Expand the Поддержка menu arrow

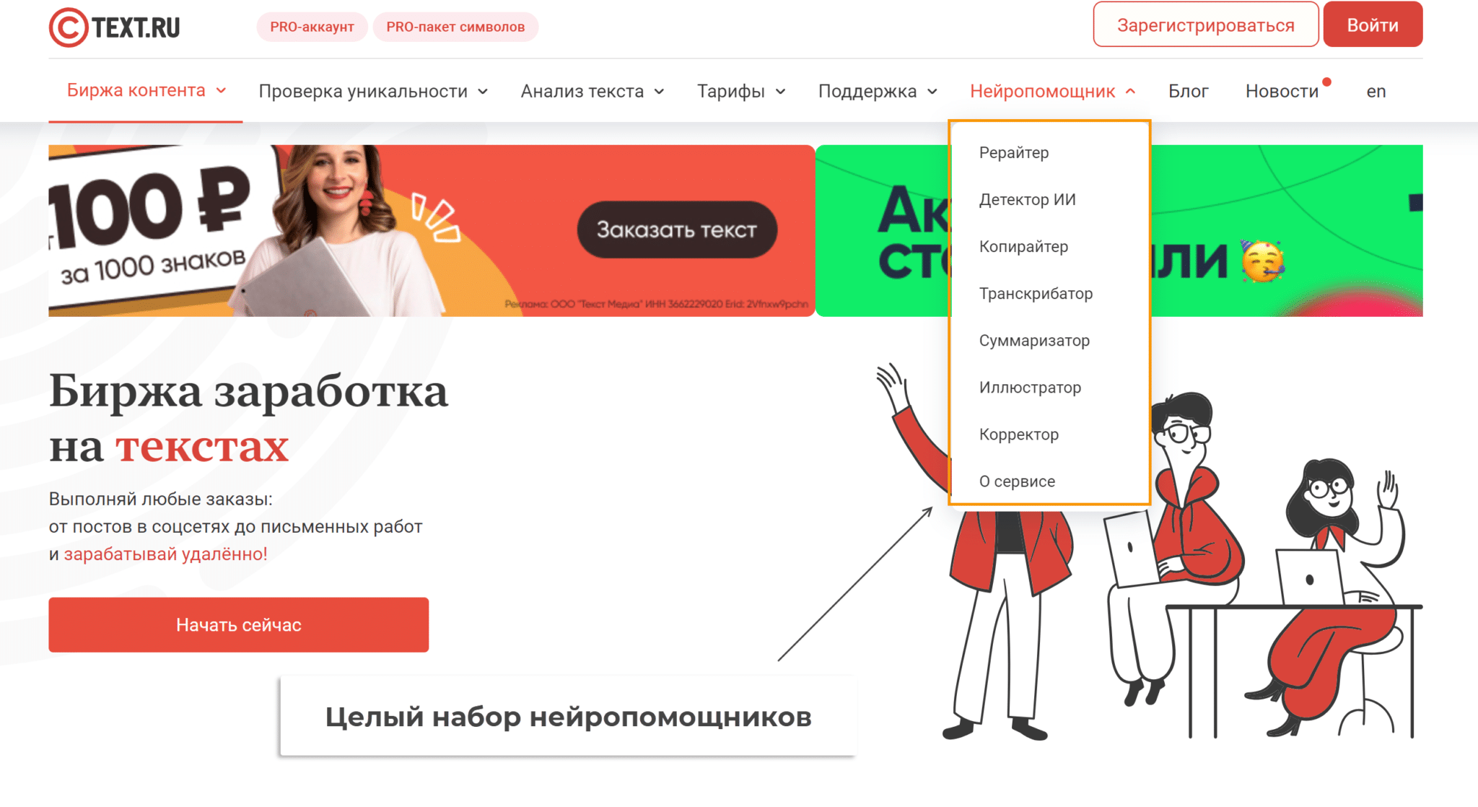[x=932, y=92]
